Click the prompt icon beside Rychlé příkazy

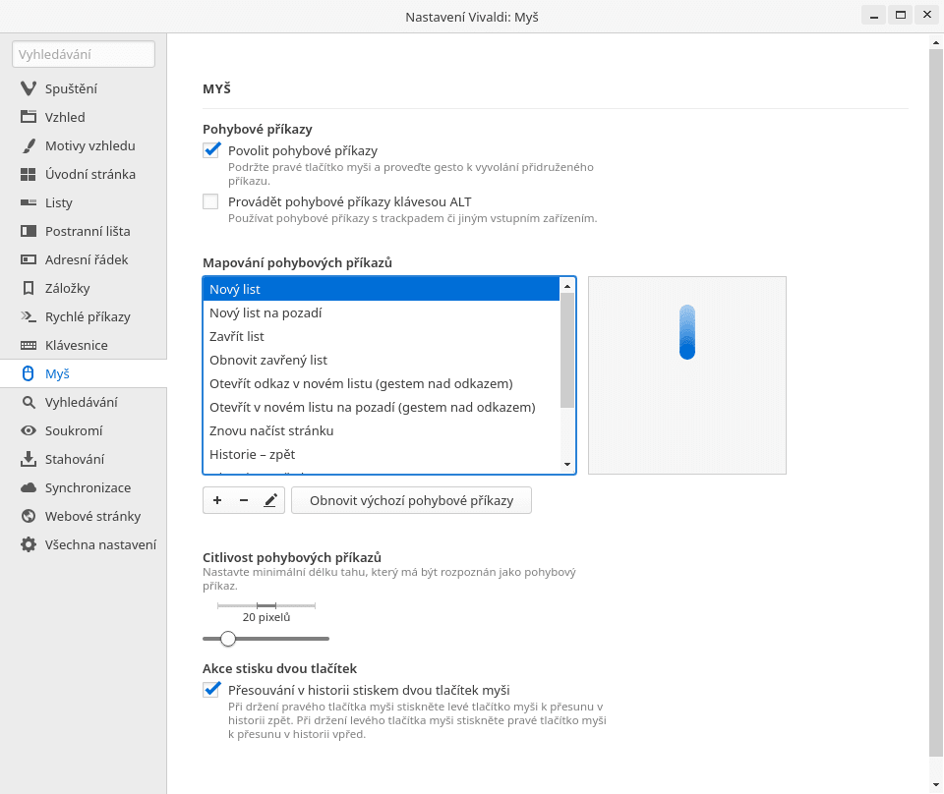click(29, 316)
